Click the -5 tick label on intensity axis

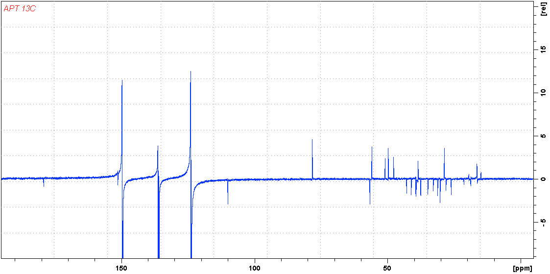(542, 222)
